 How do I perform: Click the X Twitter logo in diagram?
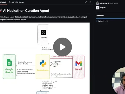(43, 32)
